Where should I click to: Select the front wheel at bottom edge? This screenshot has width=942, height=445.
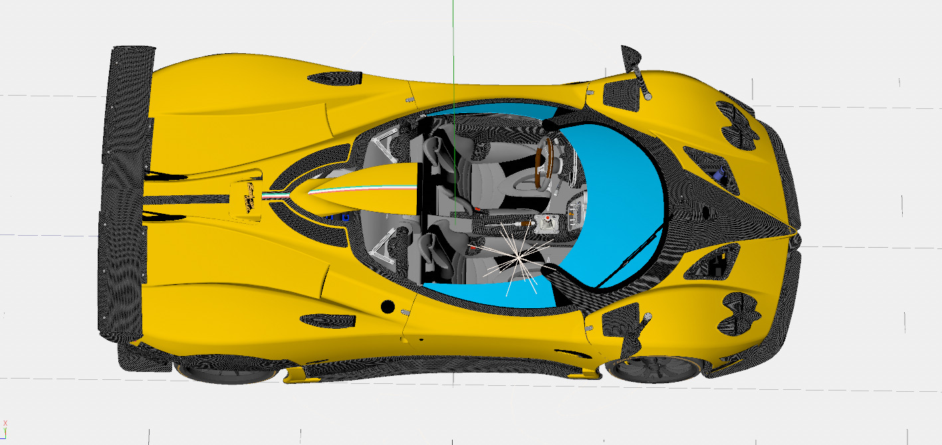coord(655,370)
